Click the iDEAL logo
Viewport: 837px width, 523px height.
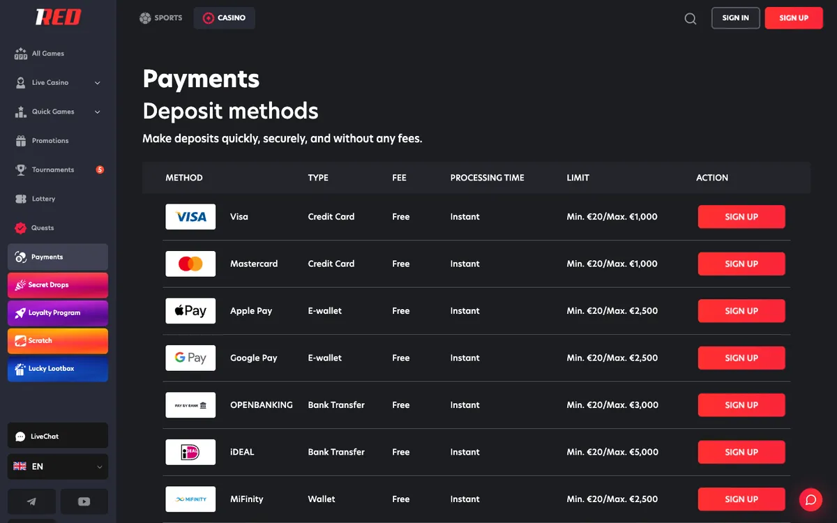click(190, 452)
